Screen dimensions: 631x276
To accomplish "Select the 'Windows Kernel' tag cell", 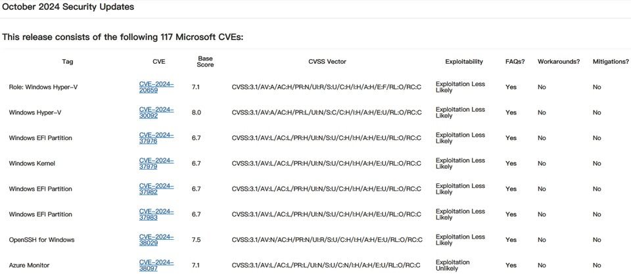I will tap(32, 164).
